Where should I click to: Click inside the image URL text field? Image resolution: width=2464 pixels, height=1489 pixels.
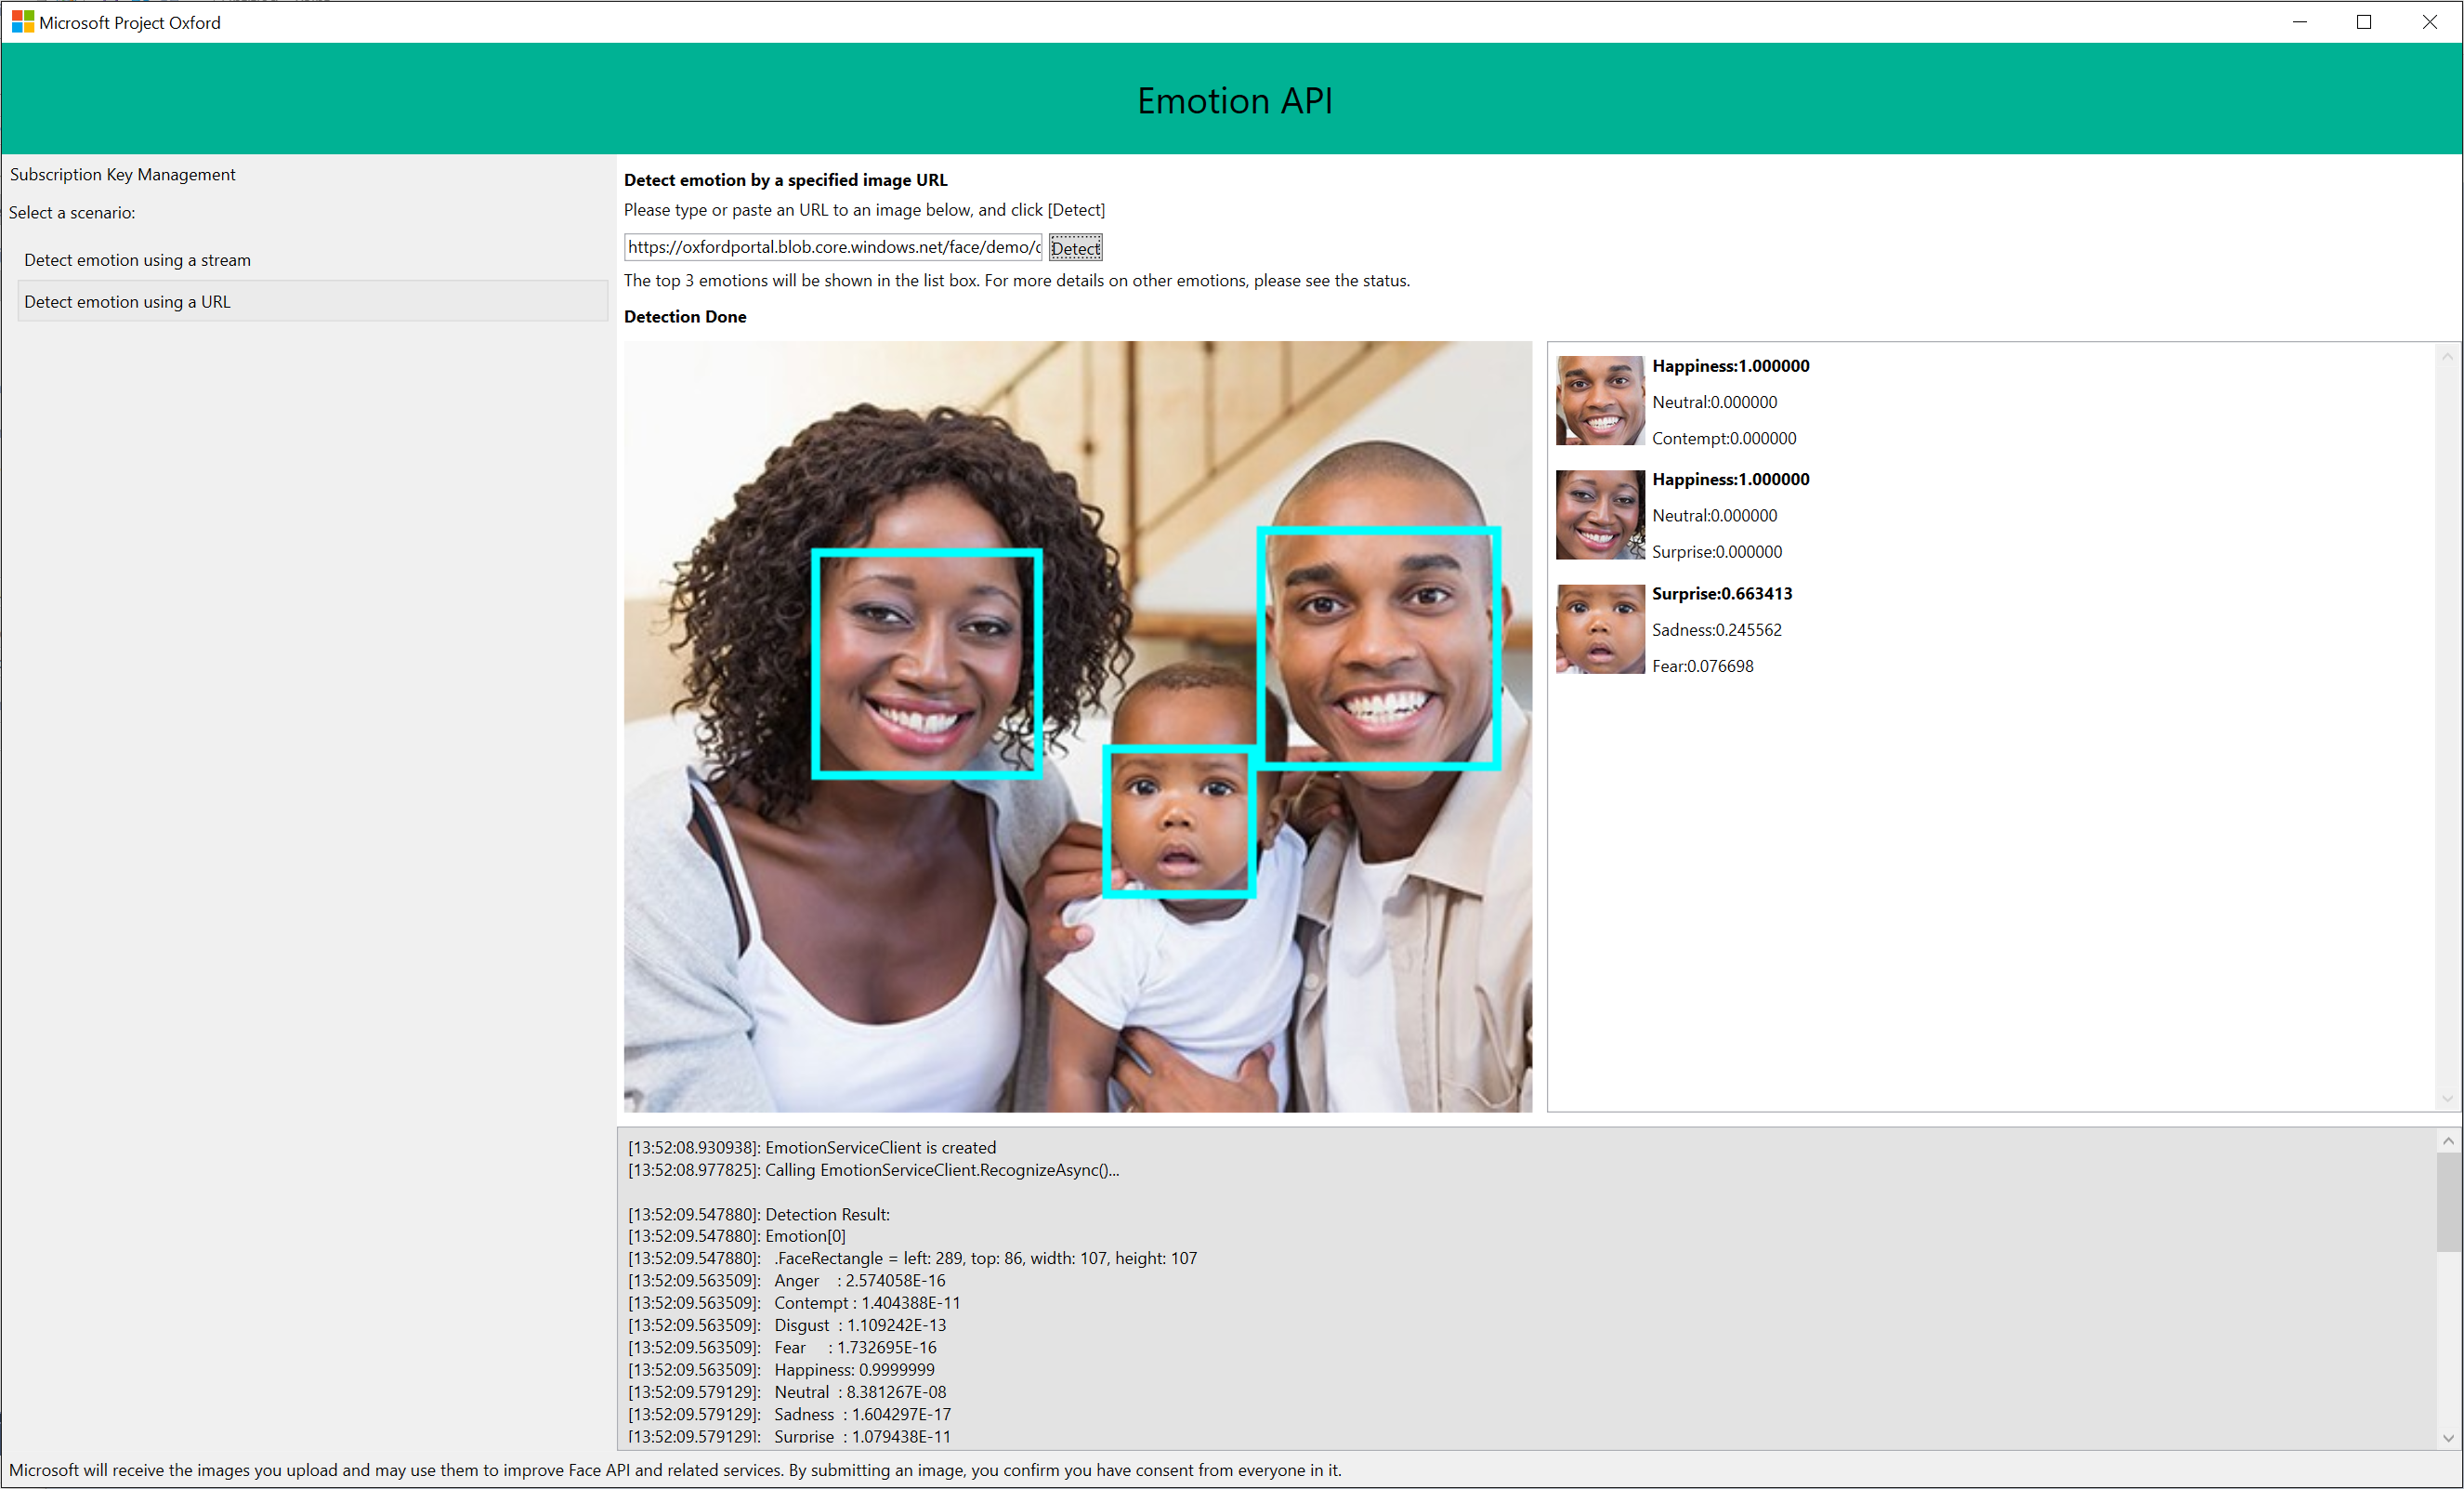(832, 247)
